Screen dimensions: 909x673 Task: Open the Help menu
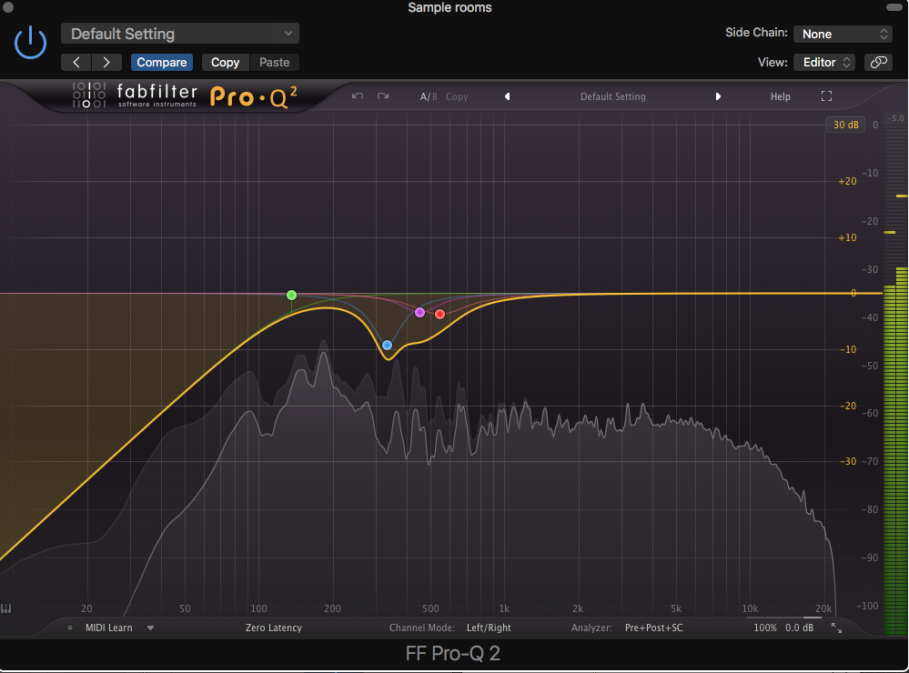pos(781,96)
